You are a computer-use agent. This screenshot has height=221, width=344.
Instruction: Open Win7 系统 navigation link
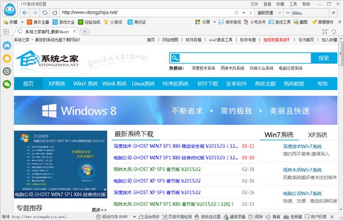click(85, 84)
